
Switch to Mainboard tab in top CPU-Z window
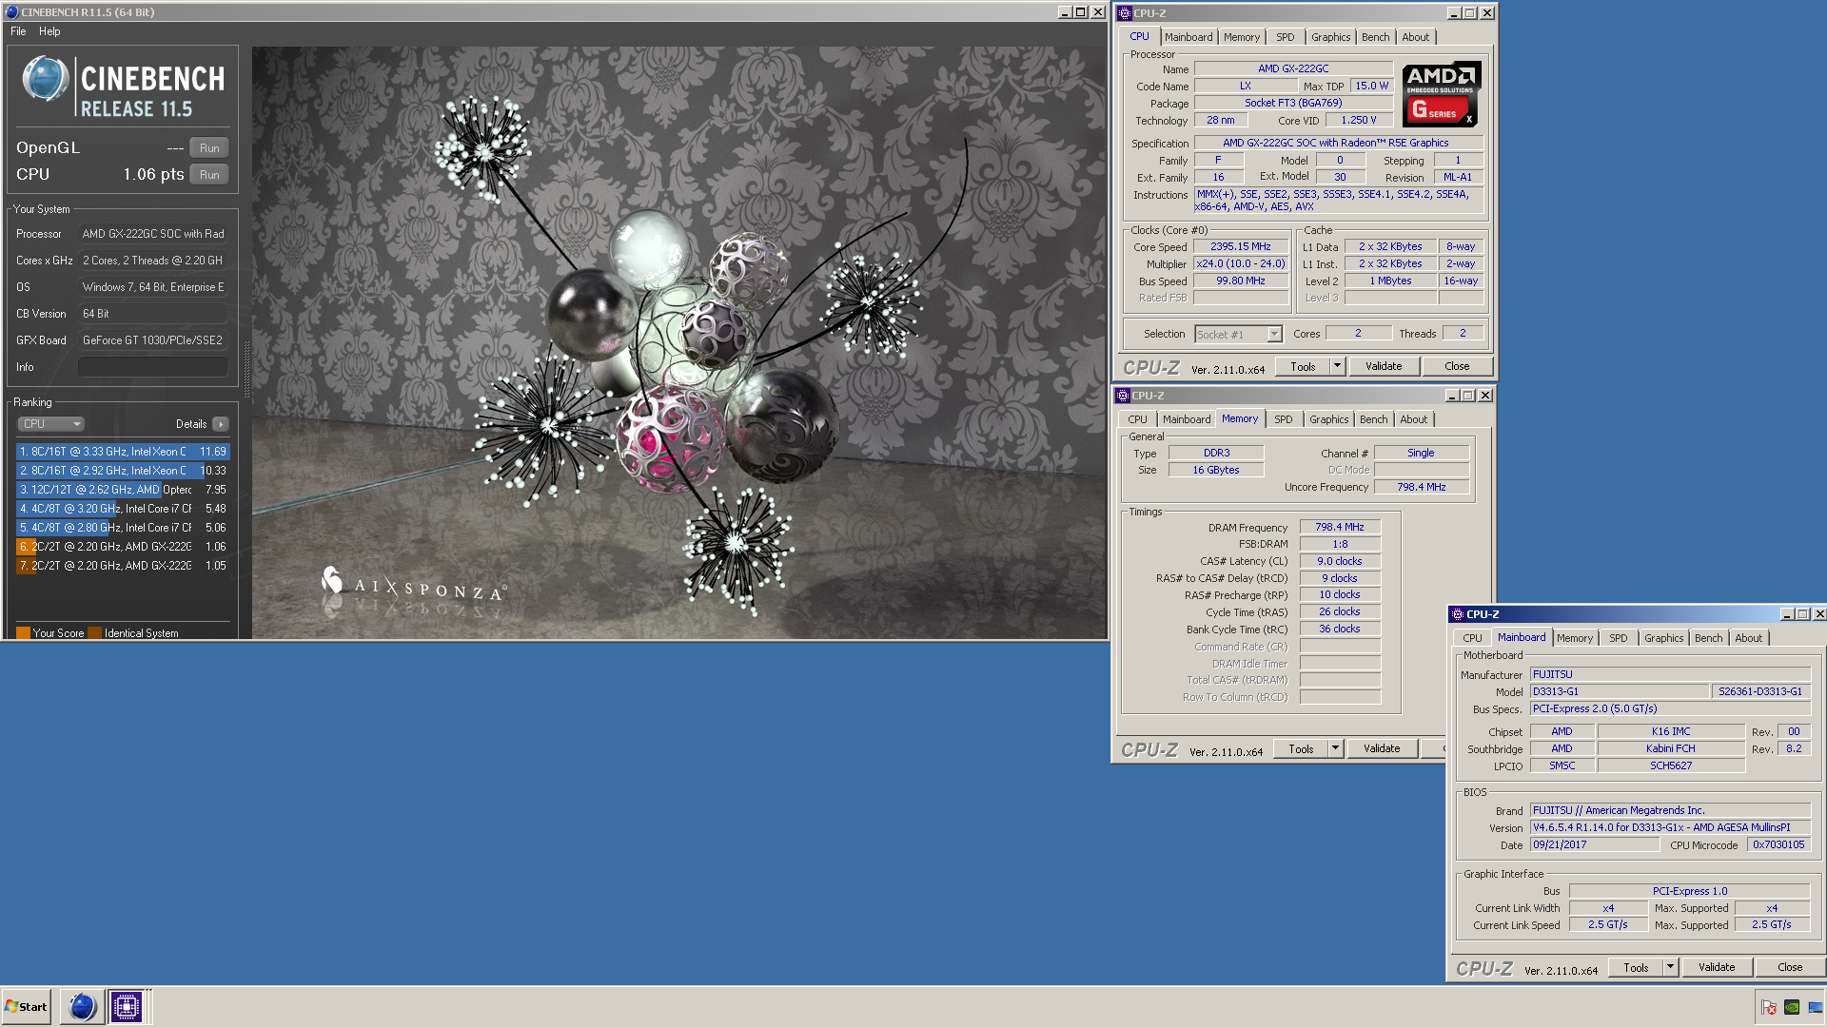pyautogui.click(x=1189, y=37)
